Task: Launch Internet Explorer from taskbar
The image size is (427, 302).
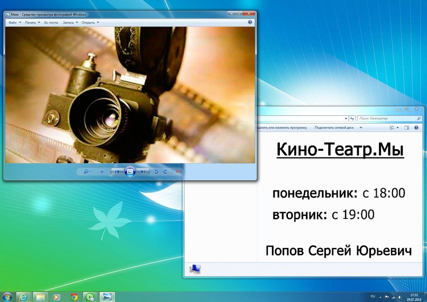Action: point(23,297)
